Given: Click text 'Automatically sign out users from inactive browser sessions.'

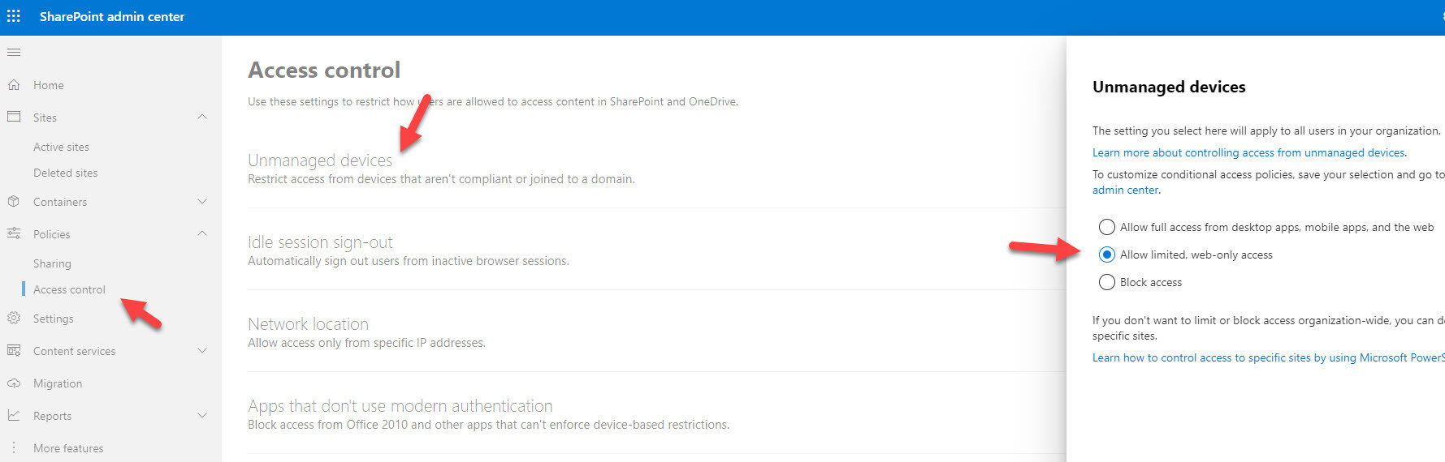Looking at the screenshot, I should (x=409, y=261).
